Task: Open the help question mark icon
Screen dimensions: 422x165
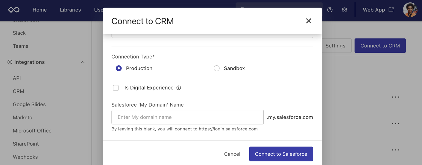Action: click(x=330, y=10)
